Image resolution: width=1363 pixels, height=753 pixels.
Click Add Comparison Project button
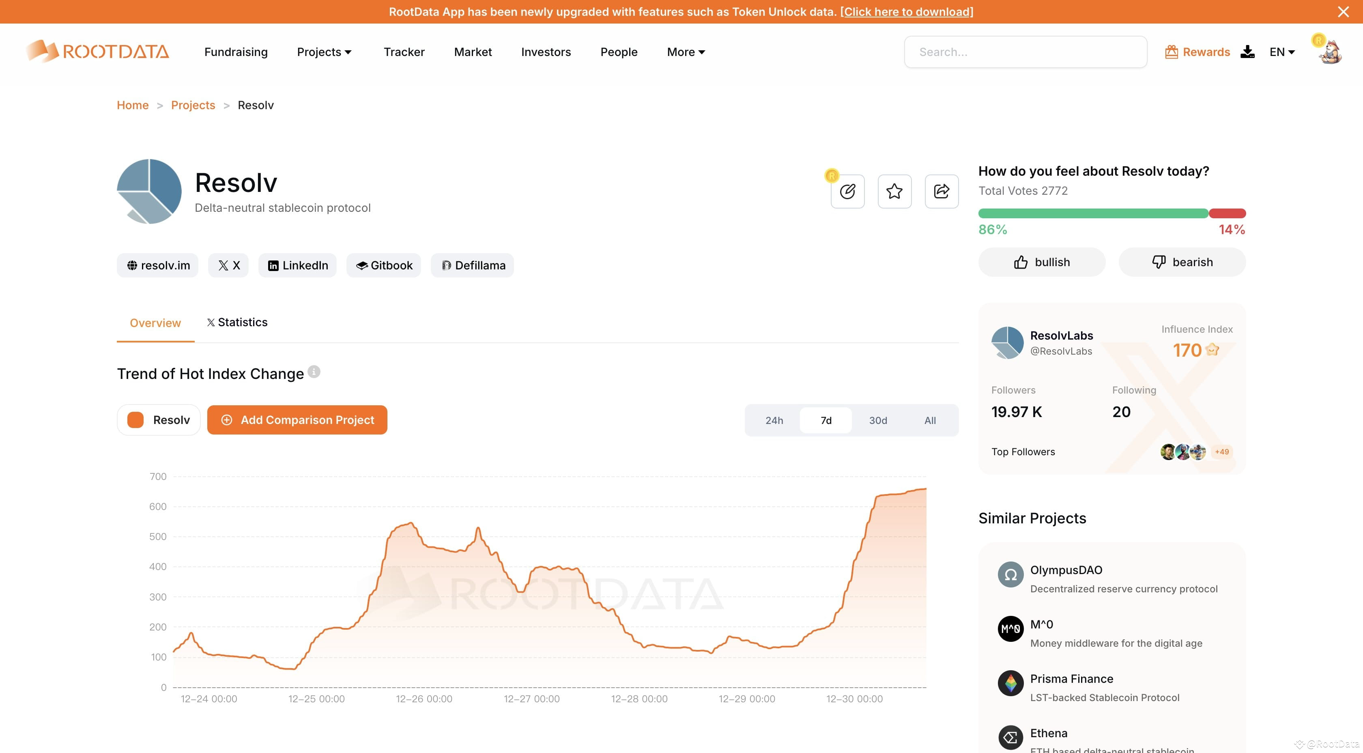pos(297,420)
